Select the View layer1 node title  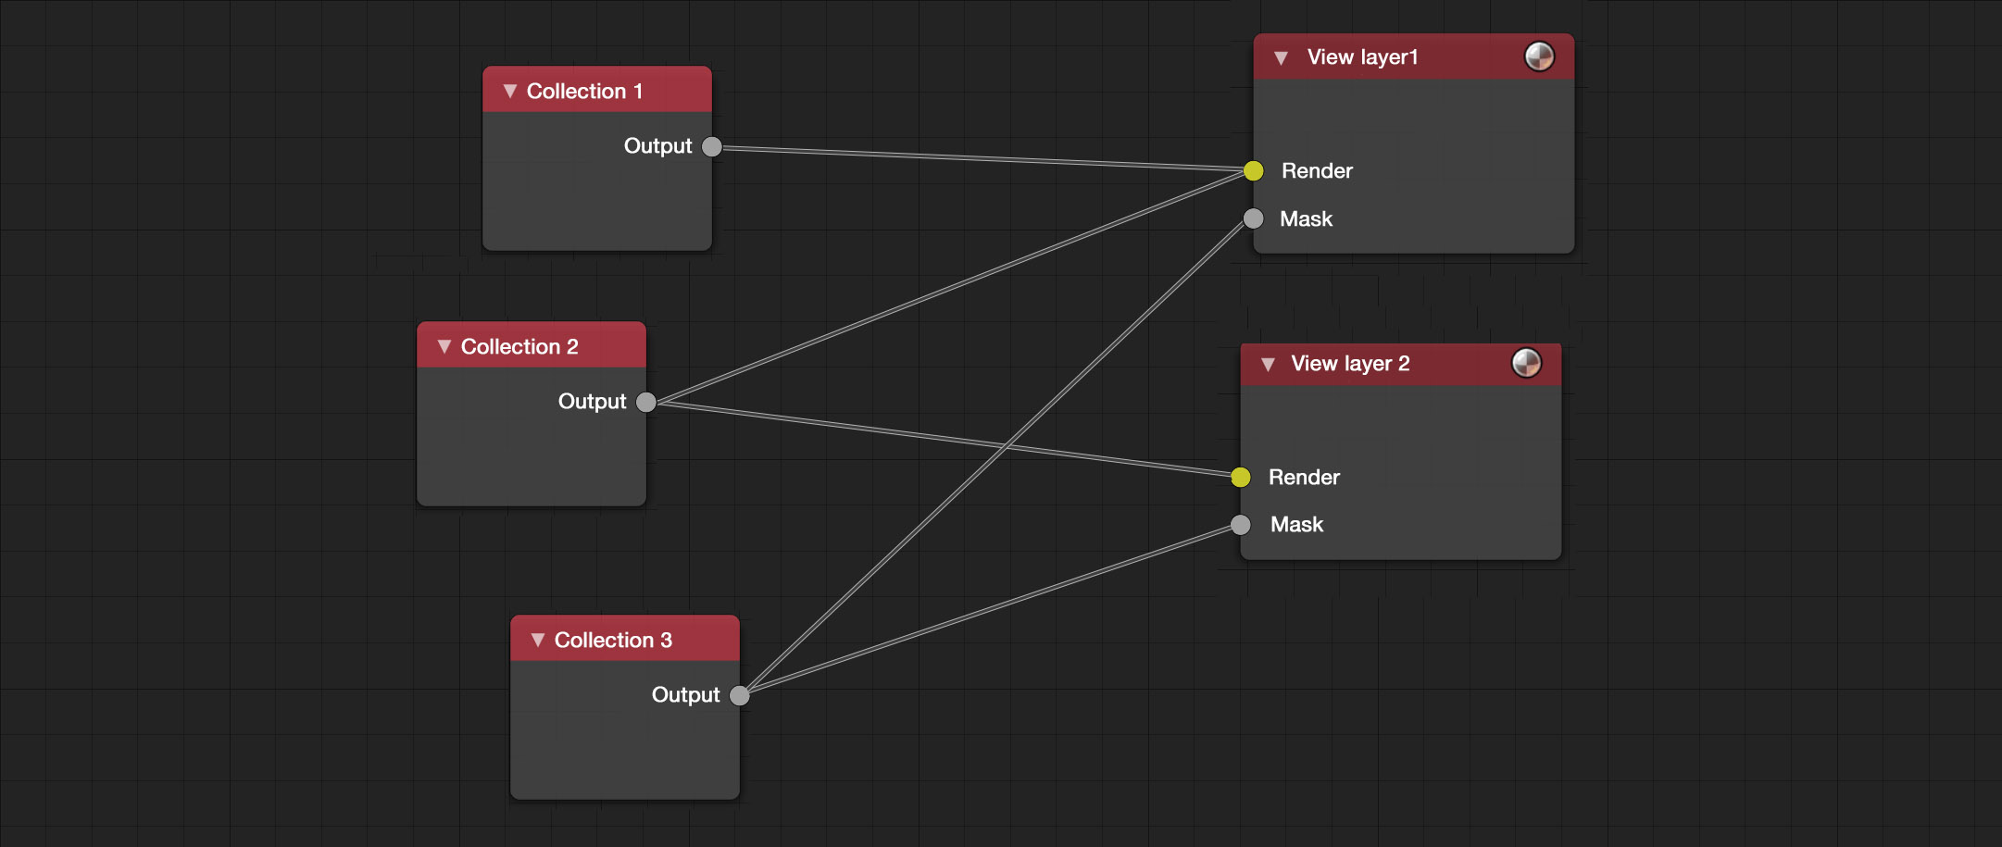(1362, 57)
